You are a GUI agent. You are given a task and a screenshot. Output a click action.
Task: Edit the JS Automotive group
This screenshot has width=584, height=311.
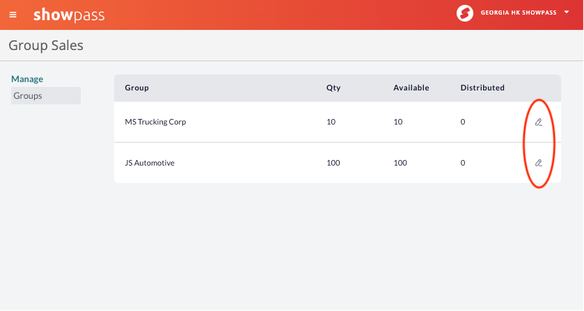click(539, 163)
